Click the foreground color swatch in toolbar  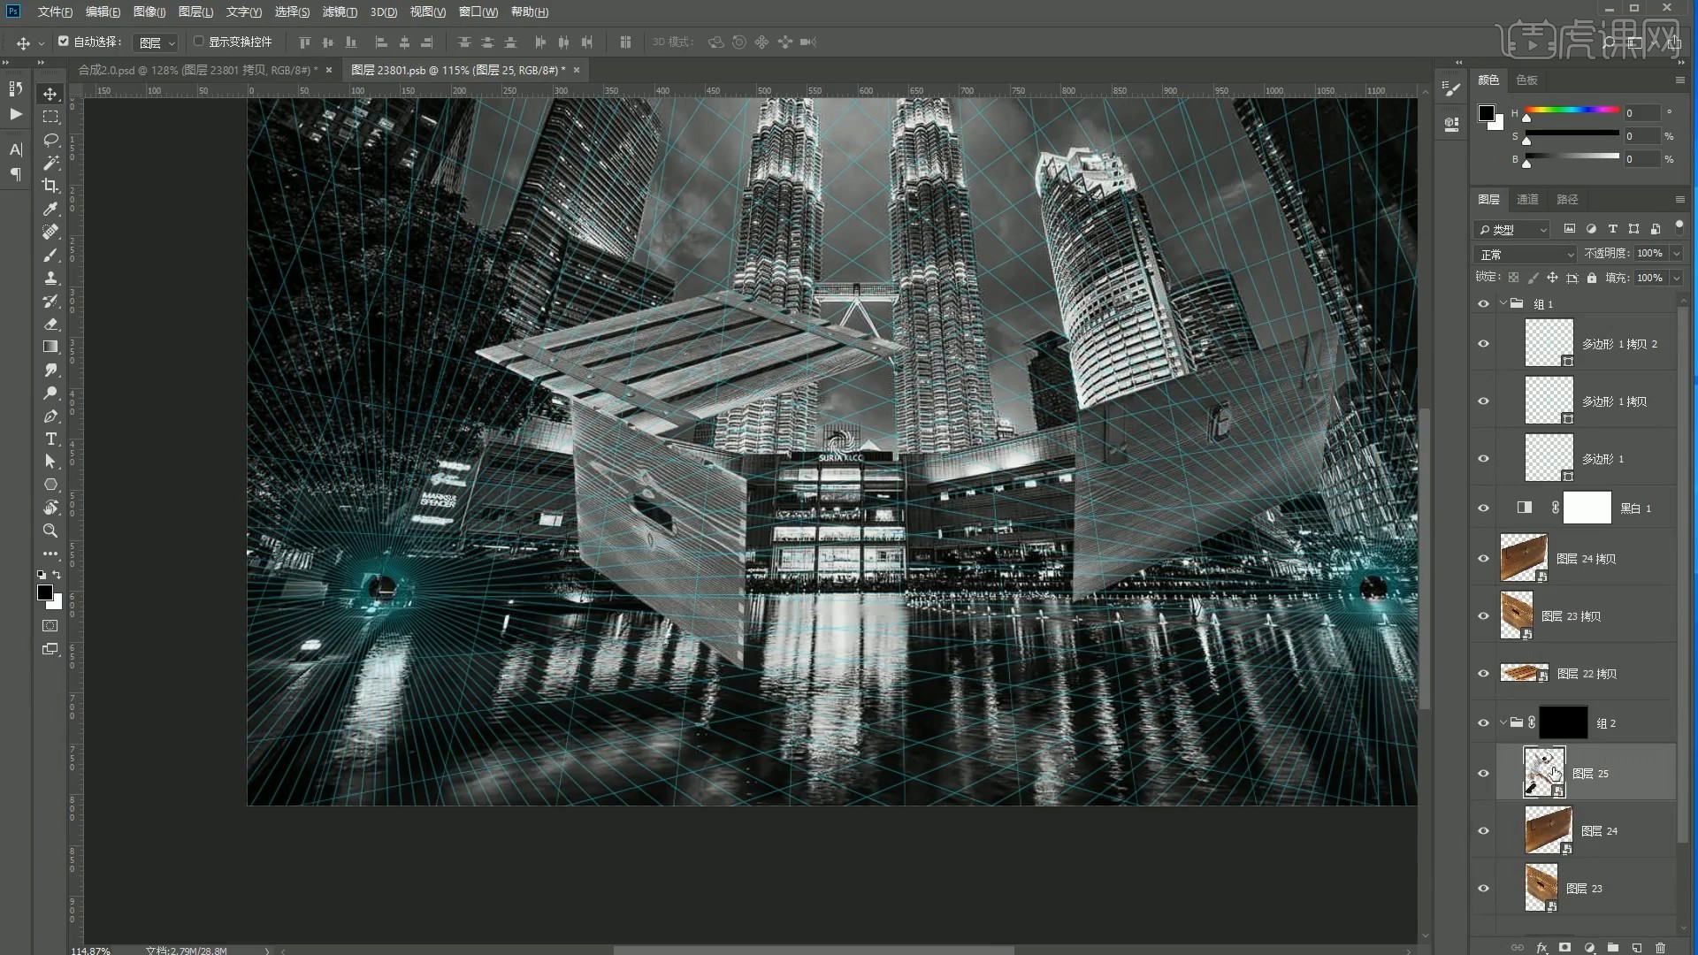[45, 592]
